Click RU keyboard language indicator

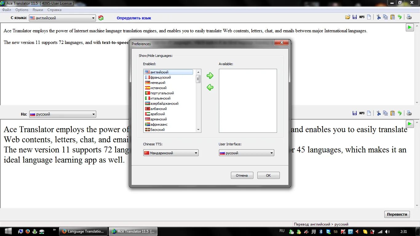282,231
